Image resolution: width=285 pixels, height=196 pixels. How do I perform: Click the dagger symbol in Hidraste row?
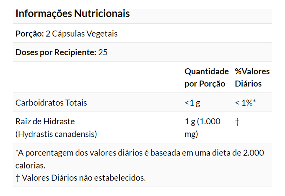click(237, 122)
